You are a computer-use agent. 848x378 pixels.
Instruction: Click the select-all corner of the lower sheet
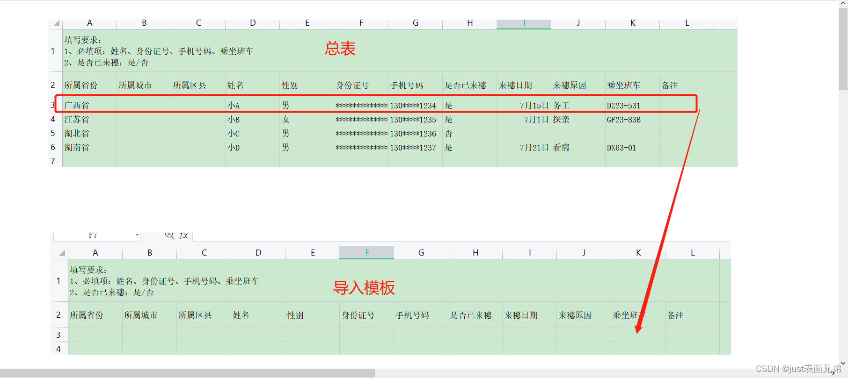tap(61, 253)
